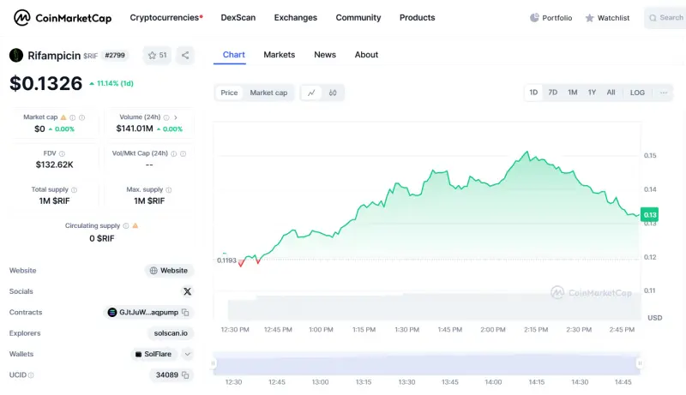Viewport: 686px width, 395px height.
Task: Expand the wallets dropdown chevron
Action: click(187, 354)
